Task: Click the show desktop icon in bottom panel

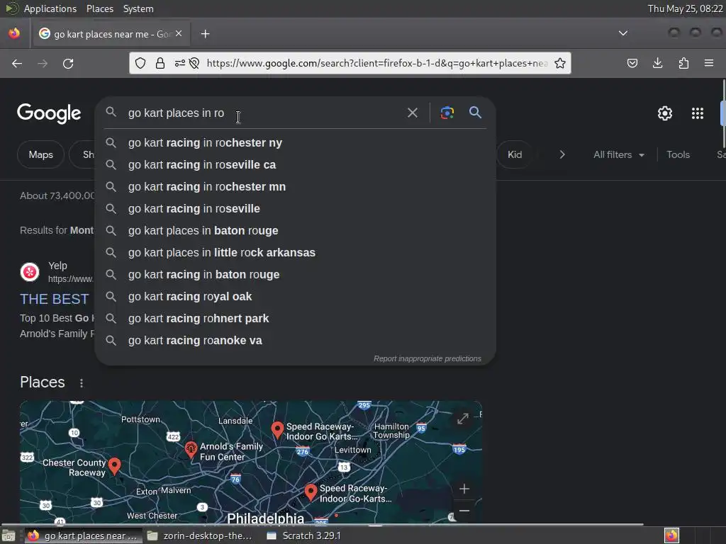Action: click(x=9, y=536)
